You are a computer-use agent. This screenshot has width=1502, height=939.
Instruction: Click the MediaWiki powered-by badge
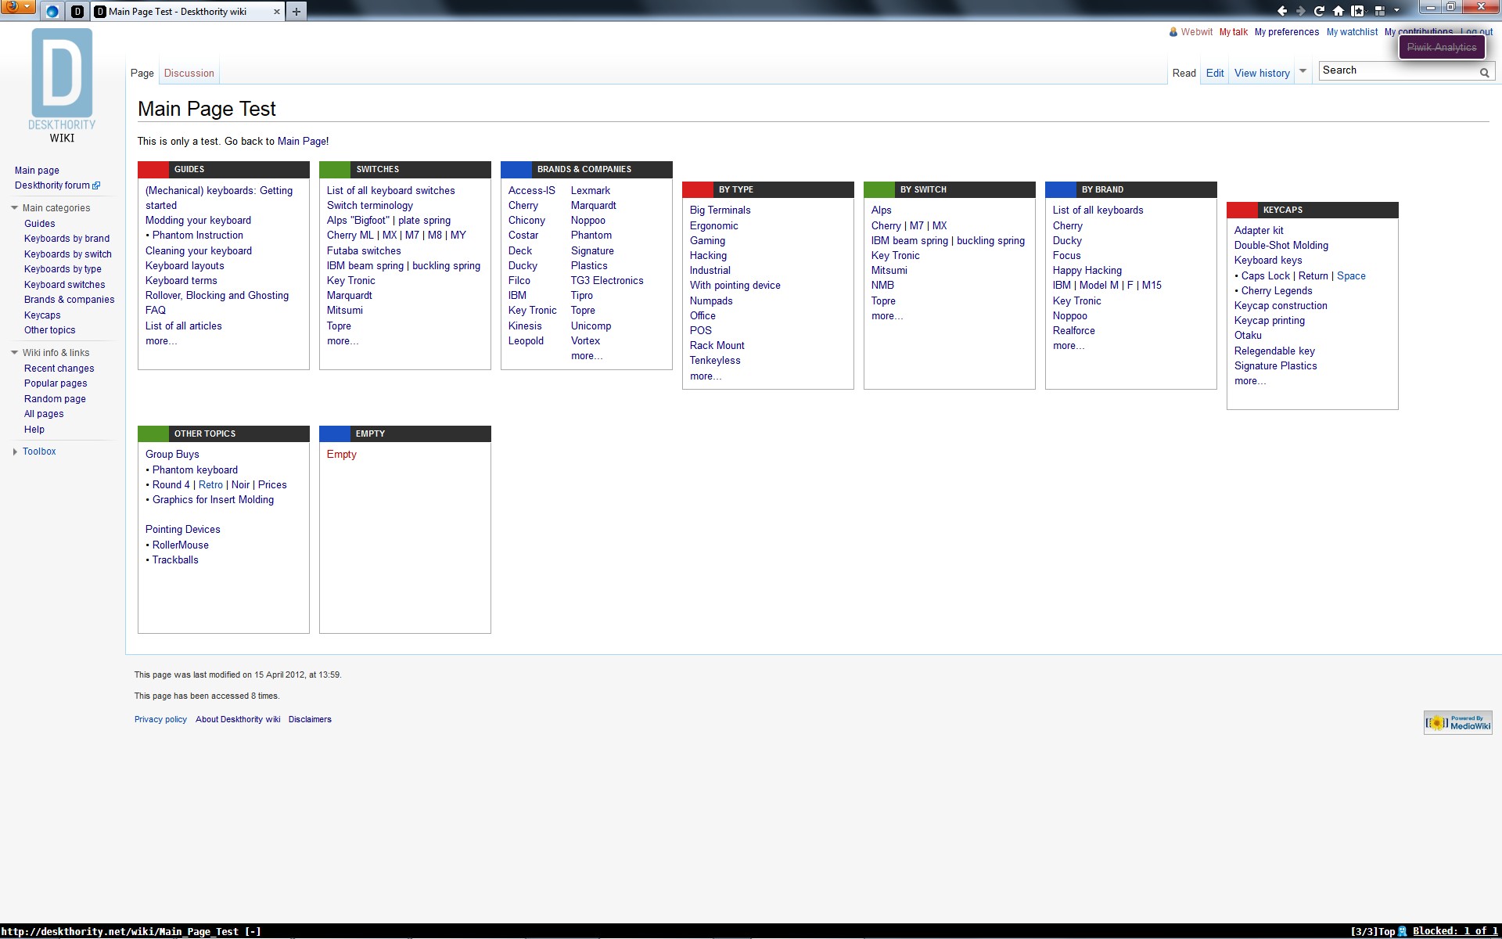point(1457,722)
